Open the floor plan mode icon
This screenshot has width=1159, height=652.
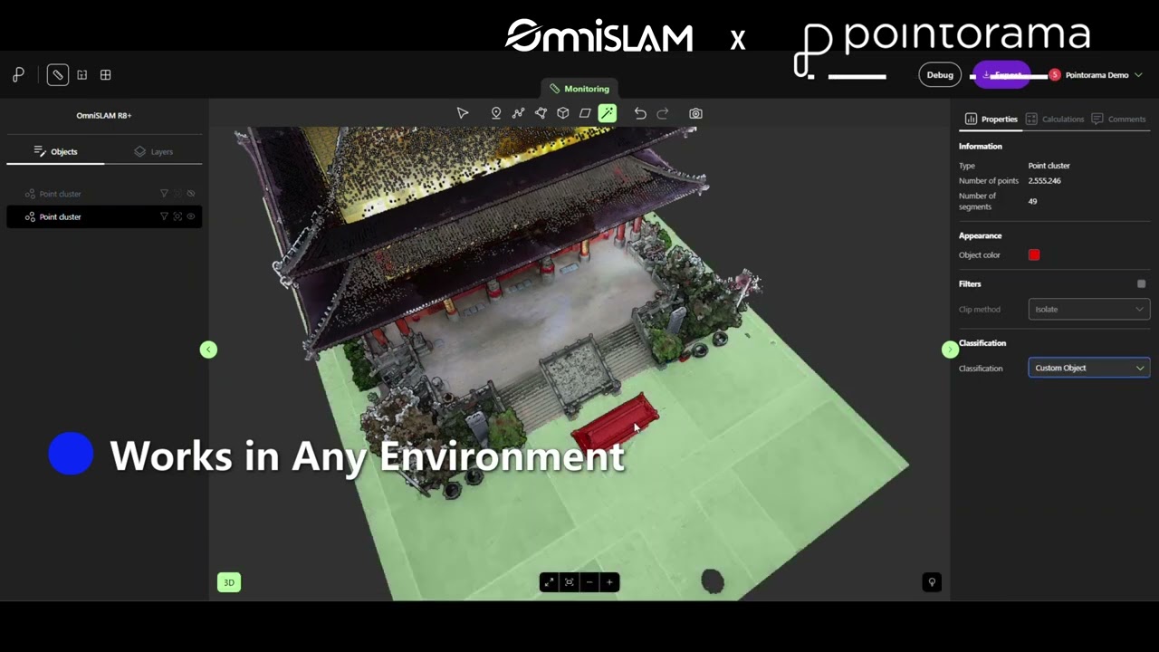(x=82, y=75)
